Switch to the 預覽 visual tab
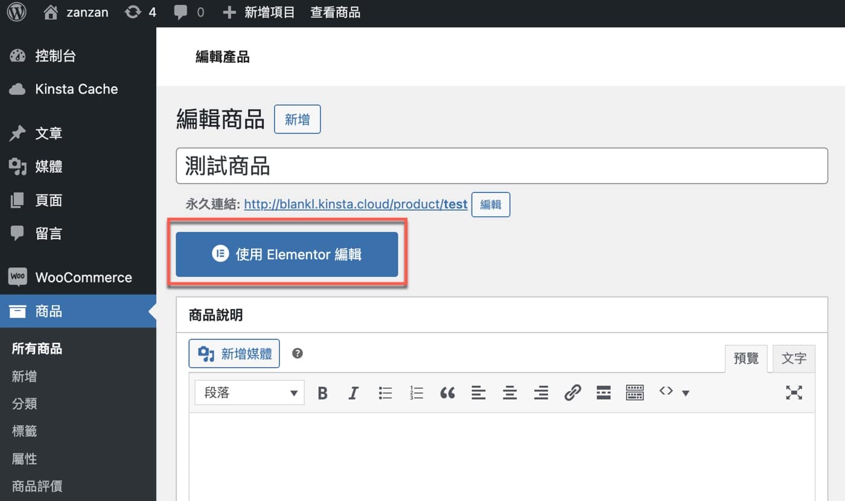This screenshot has width=845, height=501. coord(746,359)
